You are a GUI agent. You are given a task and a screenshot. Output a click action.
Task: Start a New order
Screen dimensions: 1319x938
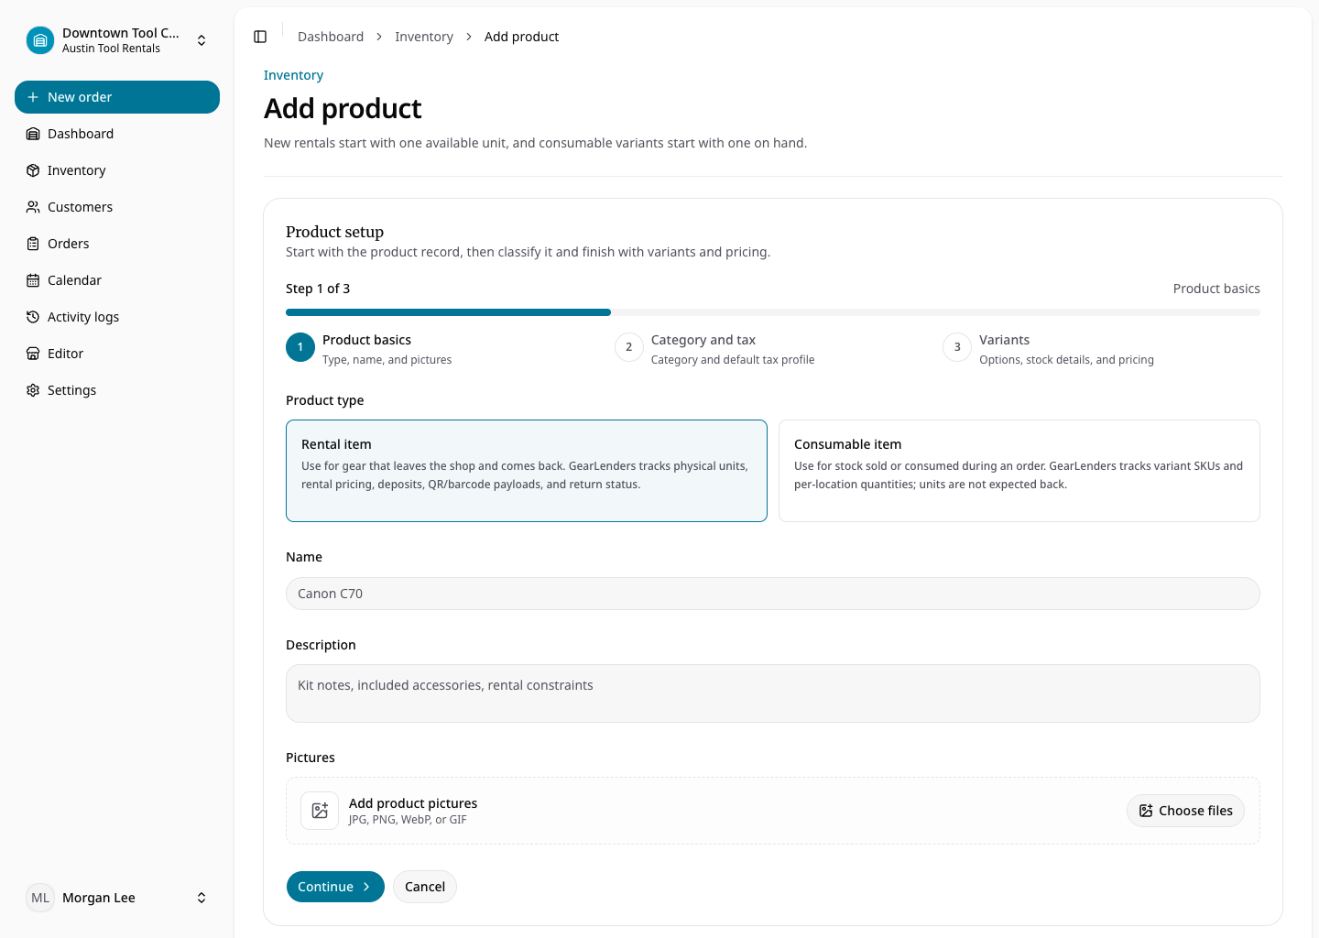coord(117,97)
